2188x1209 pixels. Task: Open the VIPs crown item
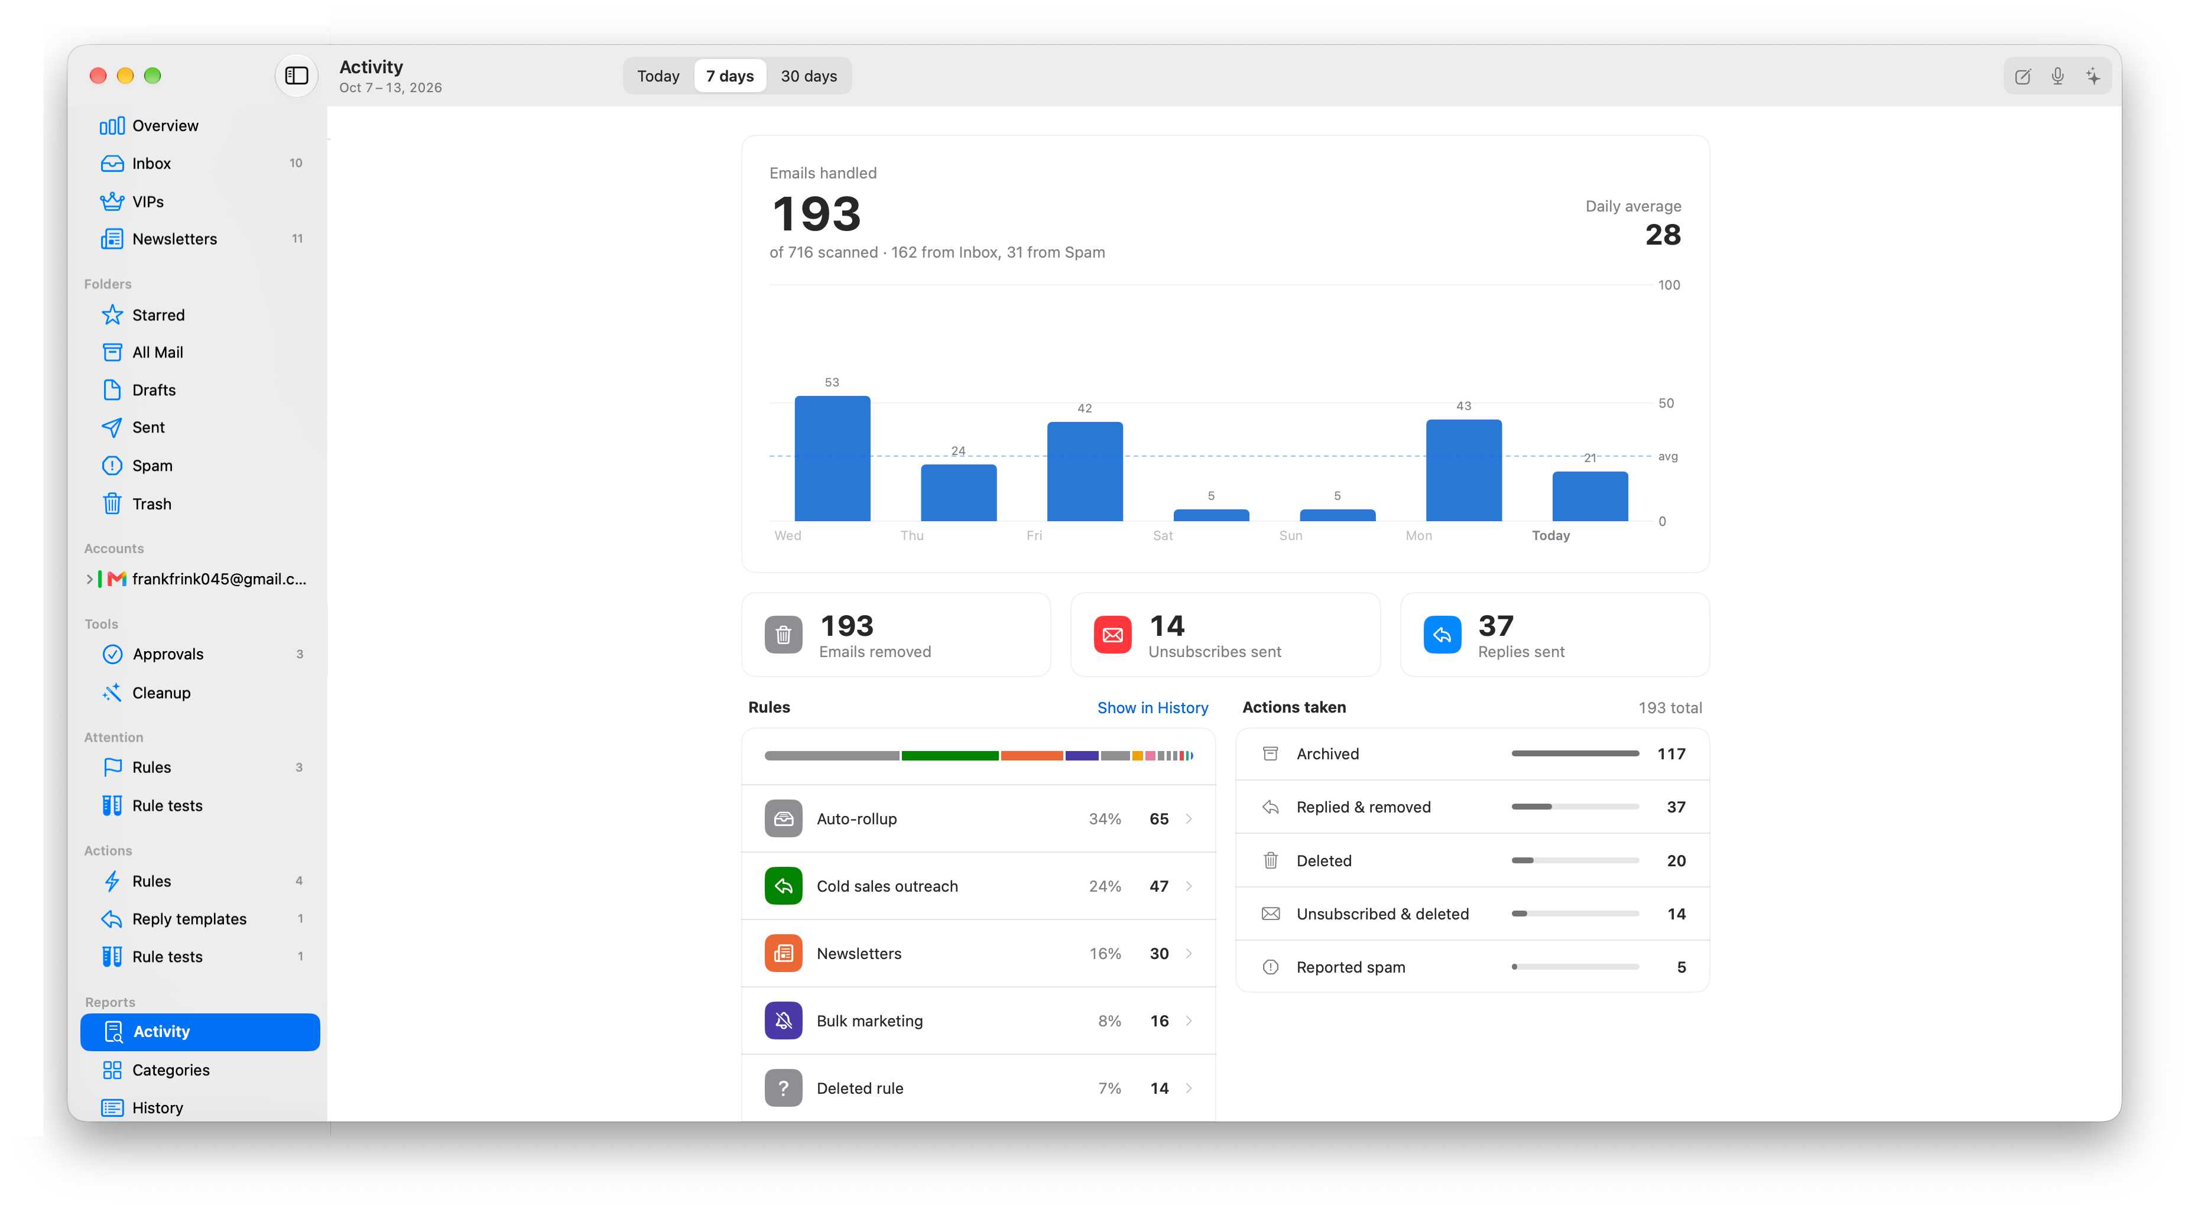pyautogui.click(x=200, y=201)
